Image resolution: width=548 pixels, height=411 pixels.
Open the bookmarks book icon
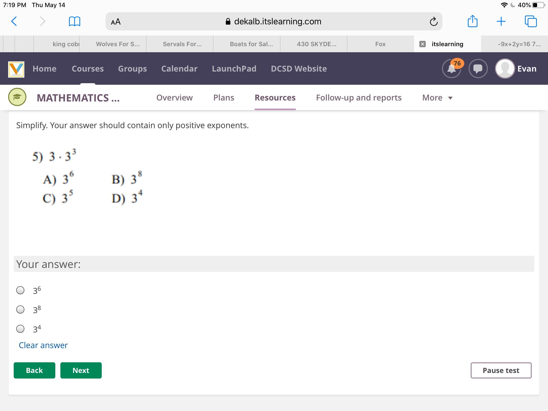[x=75, y=21]
